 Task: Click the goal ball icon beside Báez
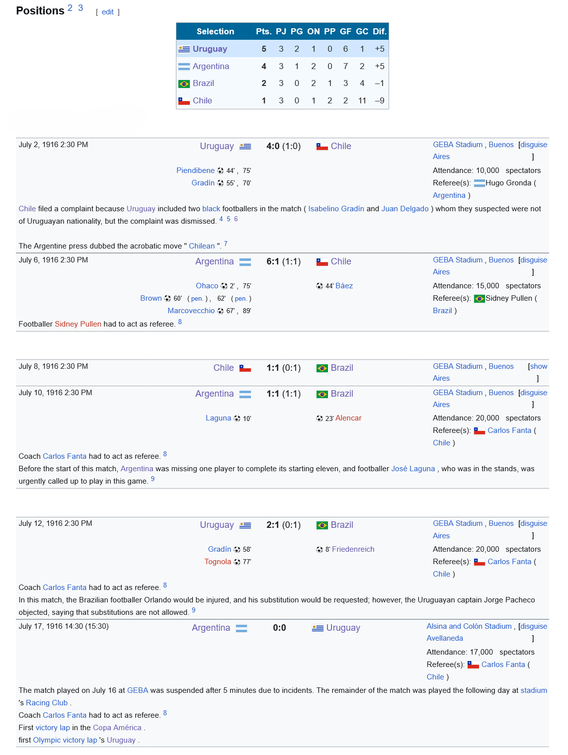320,286
